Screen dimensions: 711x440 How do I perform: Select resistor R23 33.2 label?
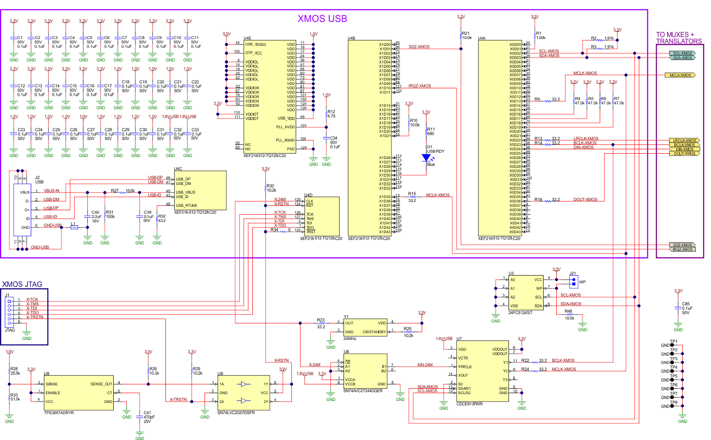pyautogui.click(x=321, y=323)
